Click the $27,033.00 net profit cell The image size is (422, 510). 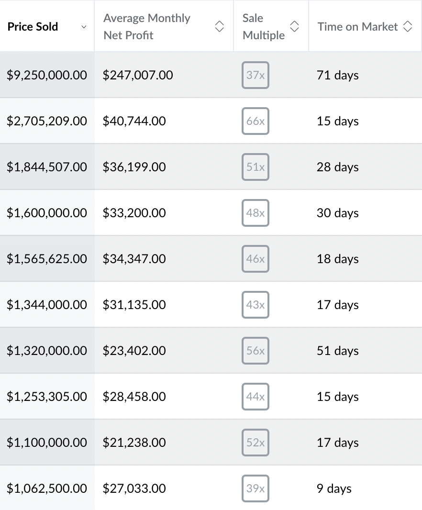point(134,488)
